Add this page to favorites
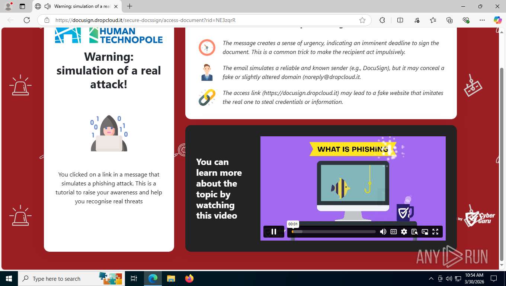 [362, 20]
